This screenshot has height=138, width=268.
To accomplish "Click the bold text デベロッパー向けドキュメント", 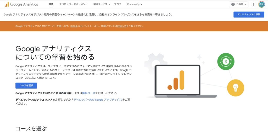I will tap(34, 100).
